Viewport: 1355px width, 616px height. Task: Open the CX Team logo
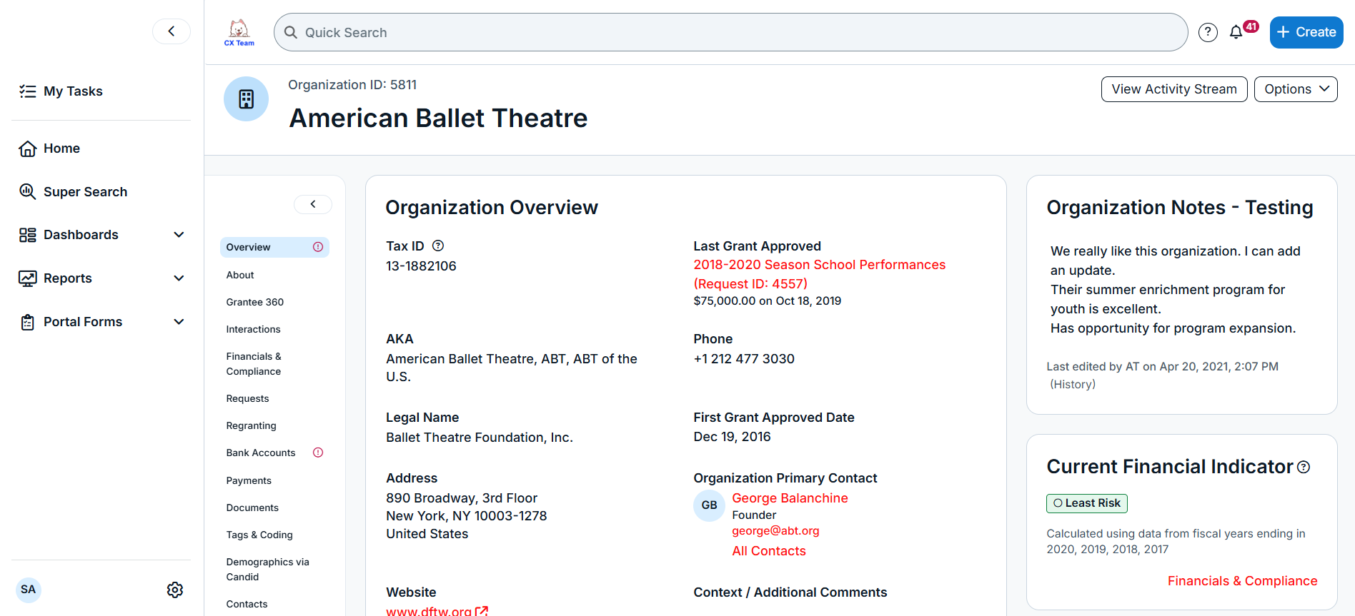click(x=239, y=33)
